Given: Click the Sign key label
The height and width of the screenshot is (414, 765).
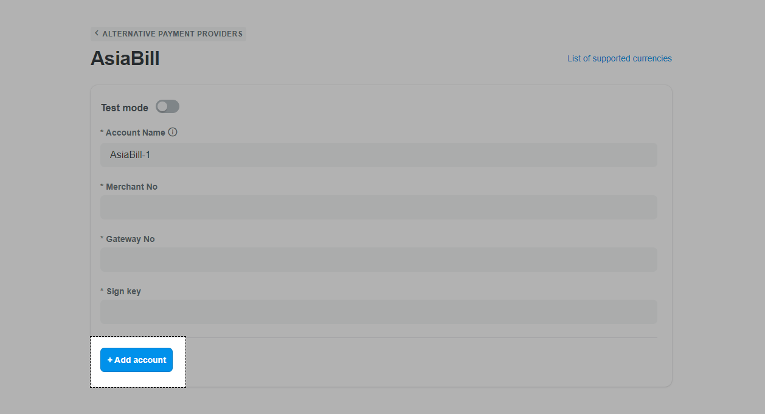Looking at the screenshot, I should [123, 291].
